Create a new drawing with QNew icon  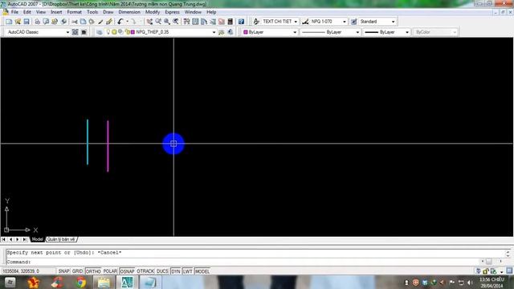[9, 22]
